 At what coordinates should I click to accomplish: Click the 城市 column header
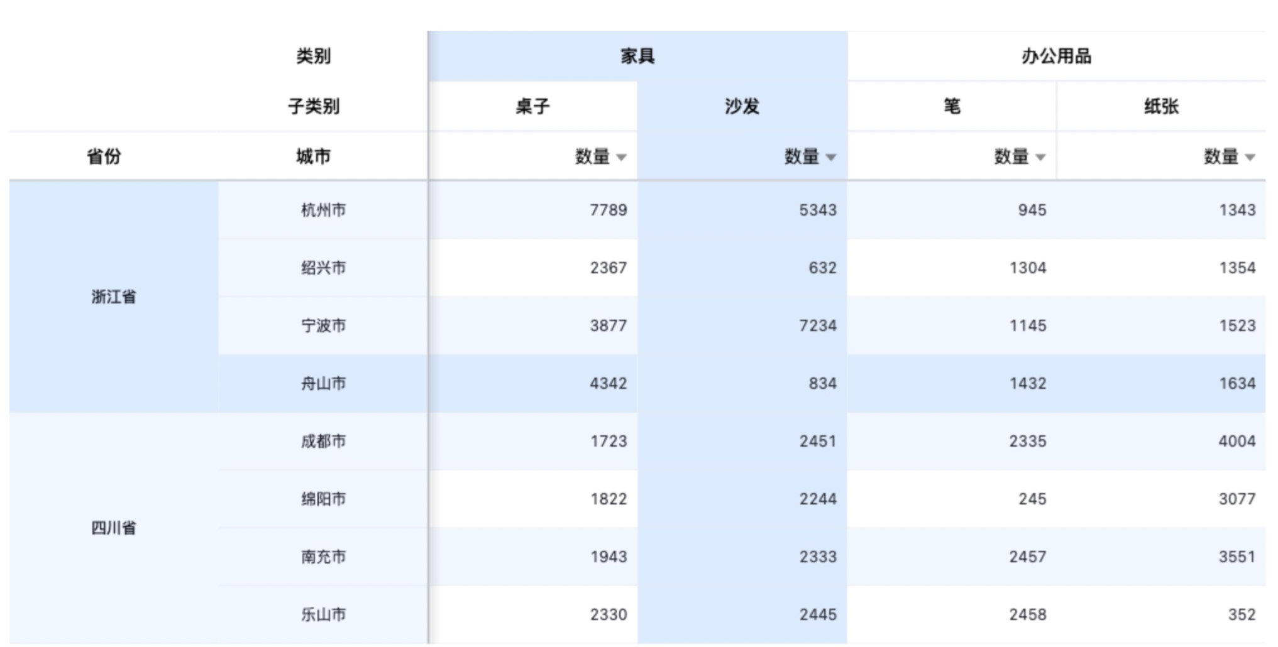click(313, 156)
